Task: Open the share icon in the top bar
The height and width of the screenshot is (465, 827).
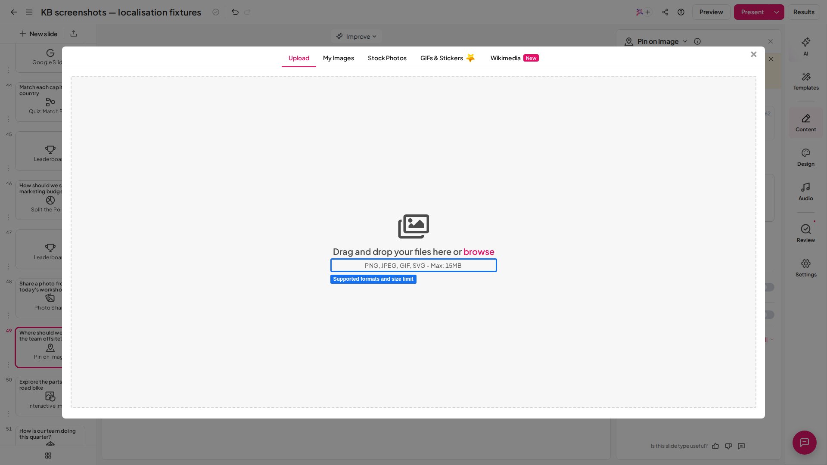Action: tap(665, 12)
